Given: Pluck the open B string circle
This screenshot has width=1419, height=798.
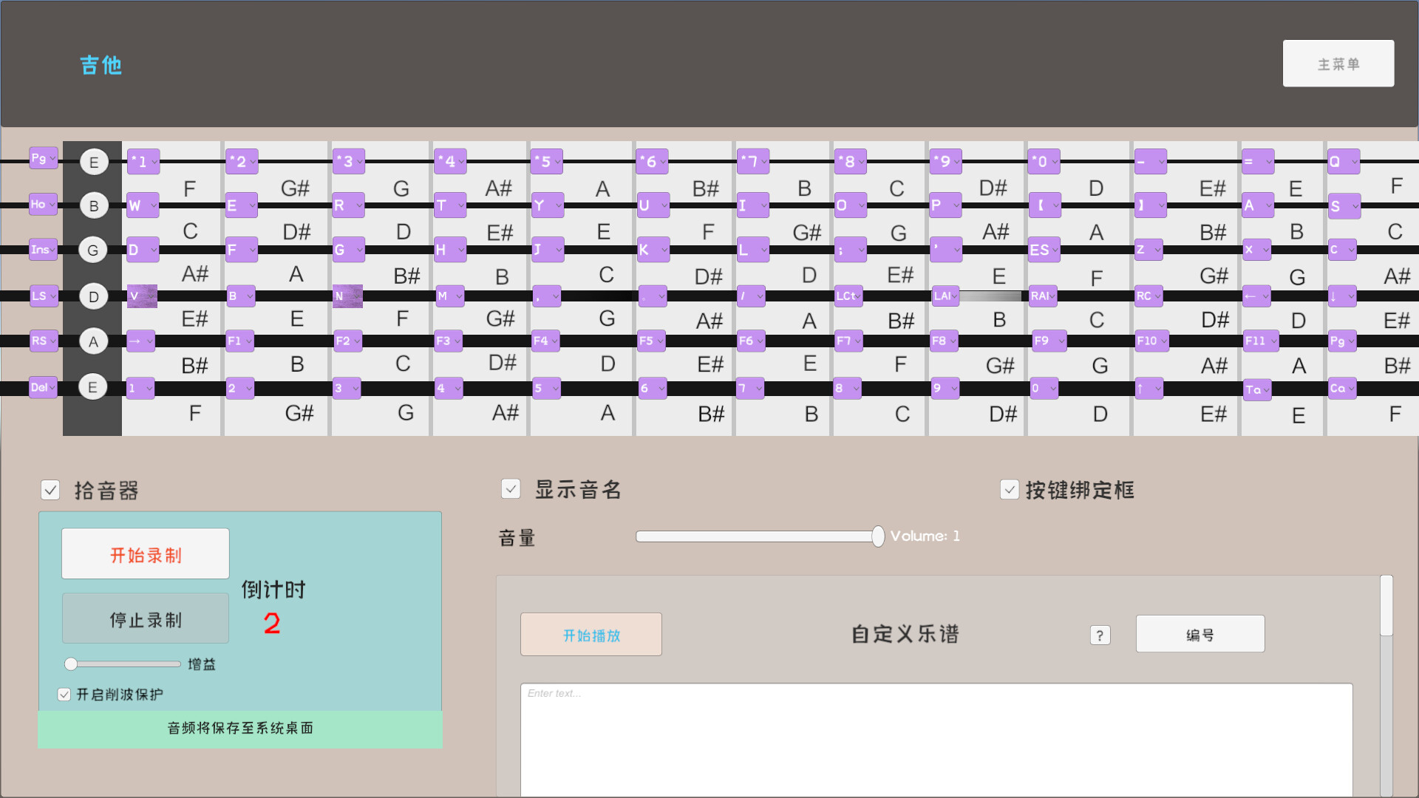Looking at the screenshot, I should click(x=93, y=206).
